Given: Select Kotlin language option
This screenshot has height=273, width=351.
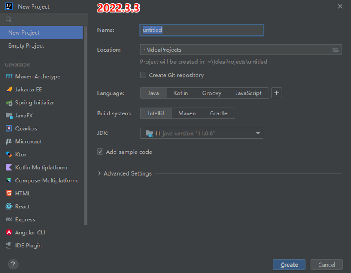Looking at the screenshot, I should pos(181,93).
